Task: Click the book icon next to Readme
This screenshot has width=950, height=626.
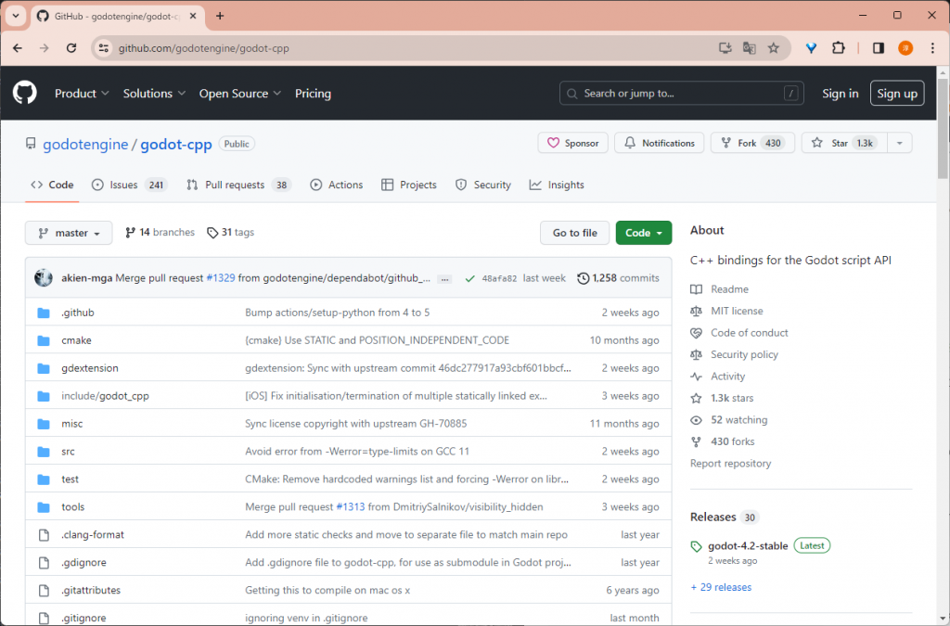Action: tap(696, 289)
